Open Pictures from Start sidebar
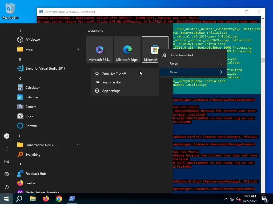Viewport: 273px width, 204px height. click(7, 161)
